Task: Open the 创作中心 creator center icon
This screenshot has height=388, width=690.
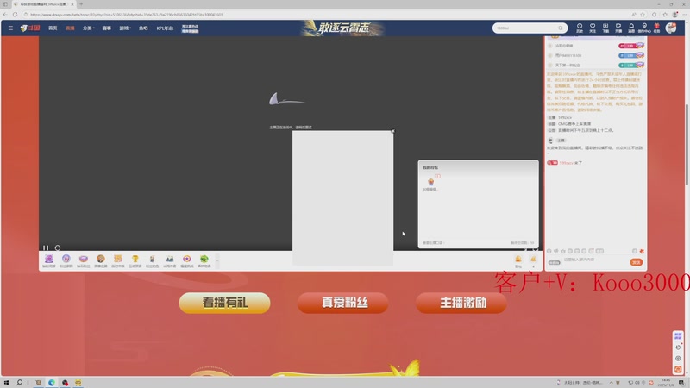Action: 644,28
